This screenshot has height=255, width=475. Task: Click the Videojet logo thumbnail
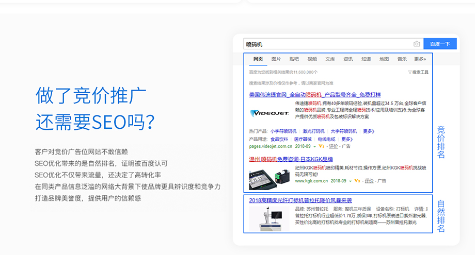point(264,113)
